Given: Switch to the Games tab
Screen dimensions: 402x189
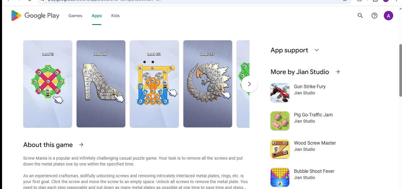Looking at the screenshot, I should click(x=75, y=16).
